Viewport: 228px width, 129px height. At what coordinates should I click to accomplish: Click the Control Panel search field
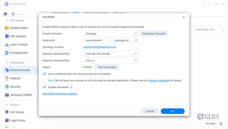point(27,14)
